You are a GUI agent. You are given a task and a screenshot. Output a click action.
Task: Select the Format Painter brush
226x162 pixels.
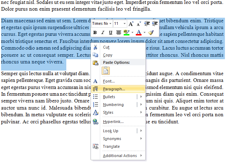(151, 33)
